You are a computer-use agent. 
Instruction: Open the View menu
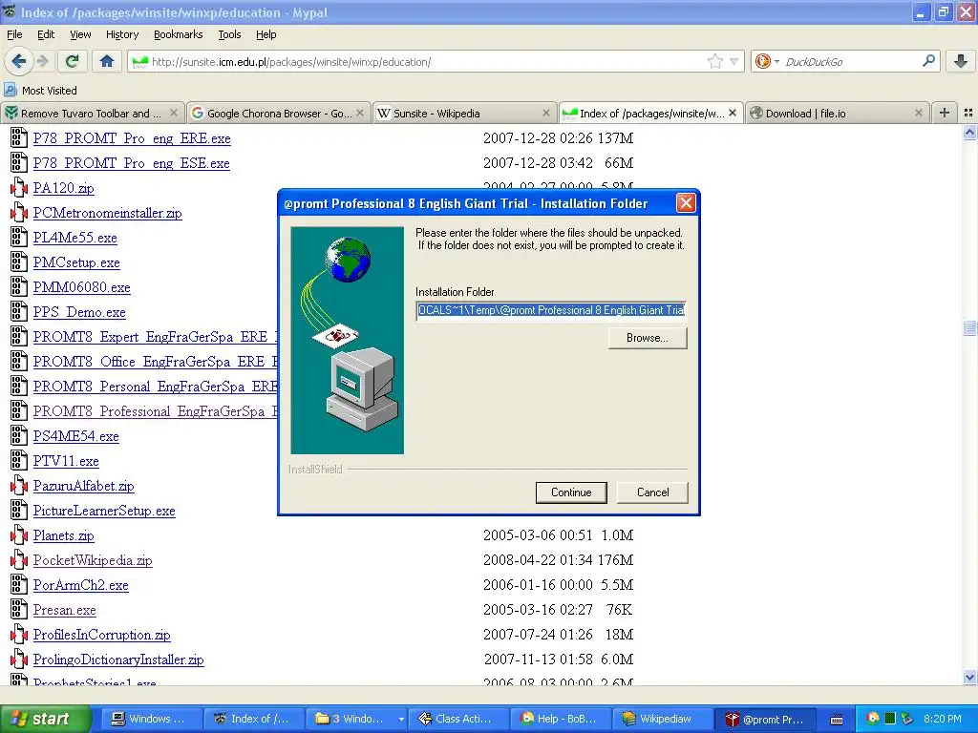point(80,34)
